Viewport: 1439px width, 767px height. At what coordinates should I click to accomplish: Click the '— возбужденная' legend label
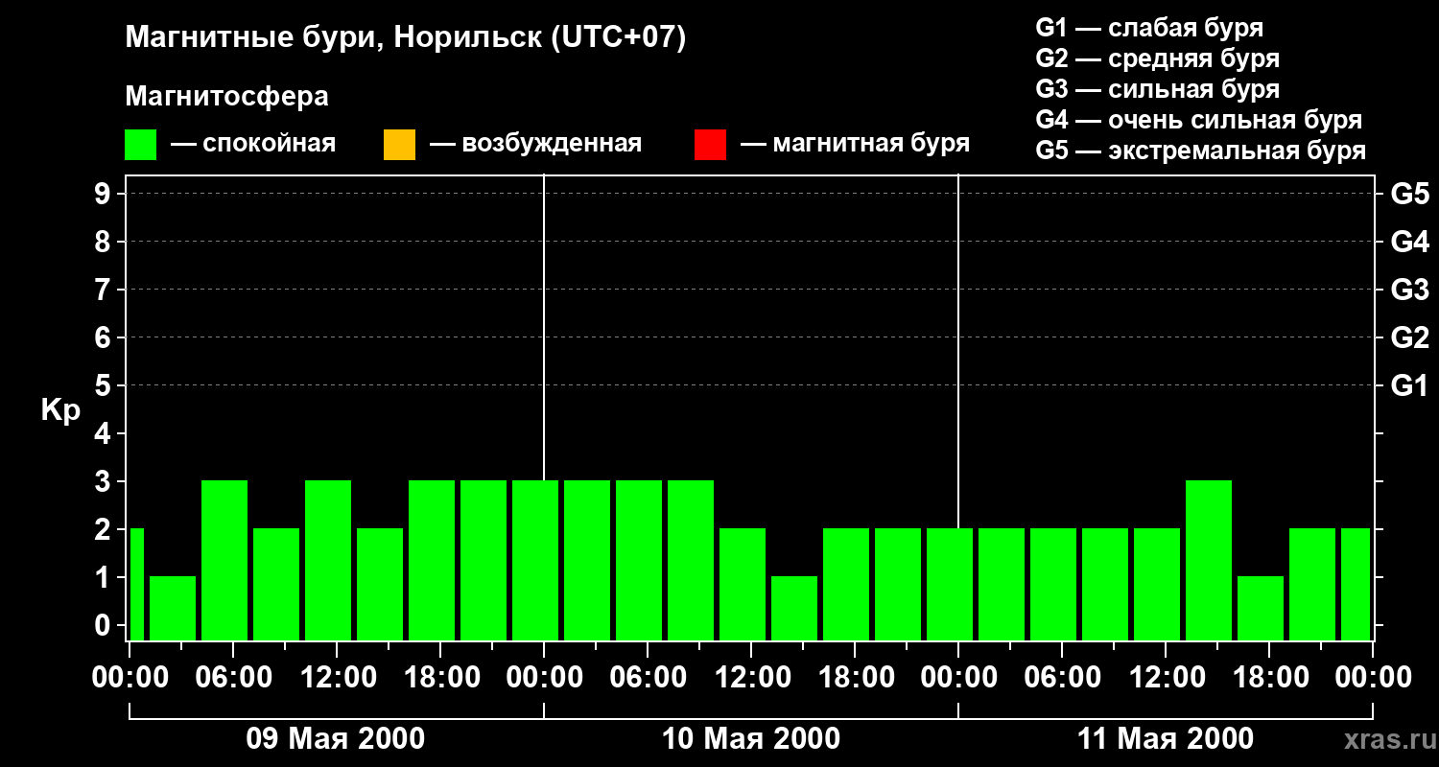(x=535, y=145)
